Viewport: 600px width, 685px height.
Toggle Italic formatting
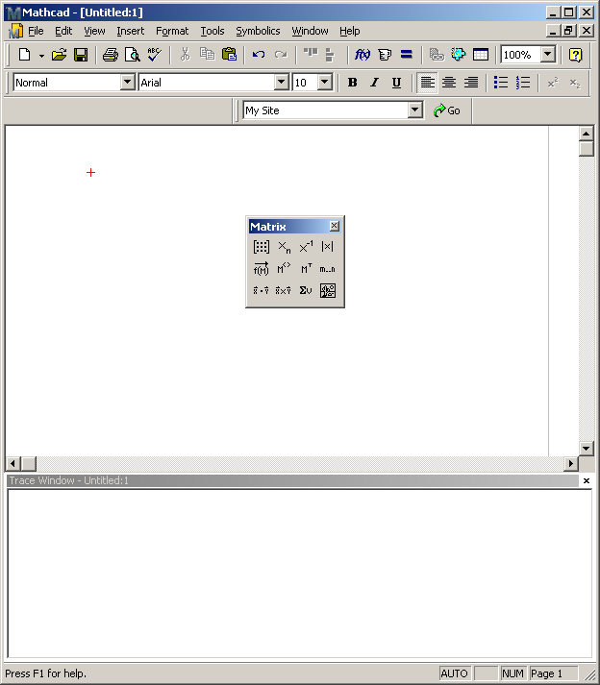(x=374, y=83)
